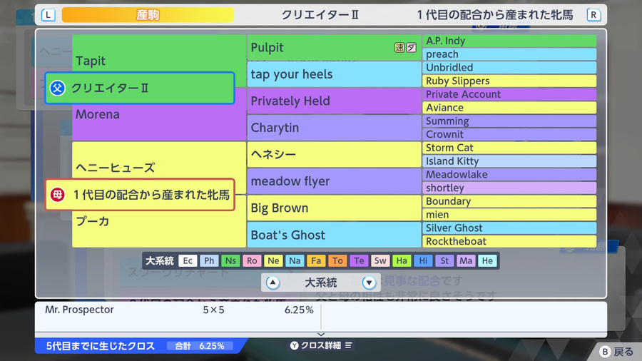The image size is (642, 361).
Task: Click the up arrow next to 大系統
Action: (x=272, y=283)
